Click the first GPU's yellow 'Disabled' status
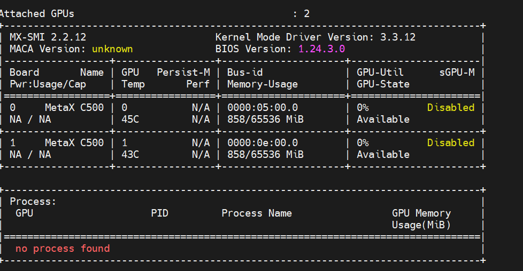Image resolution: width=523 pixels, height=271 pixels. pos(451,108)
